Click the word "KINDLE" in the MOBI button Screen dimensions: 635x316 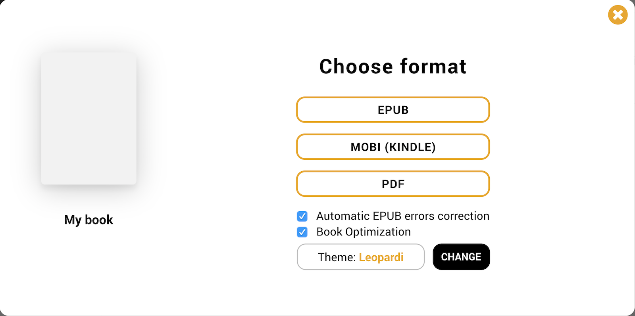click(x=410, y=147)
